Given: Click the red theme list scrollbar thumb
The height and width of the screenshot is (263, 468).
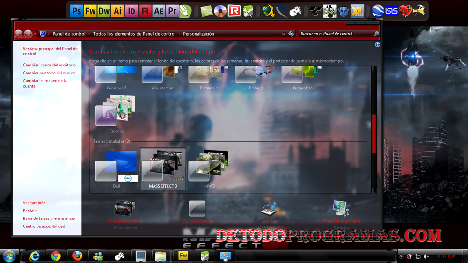Looking at the screenshot, I should [x=373, y=134].
